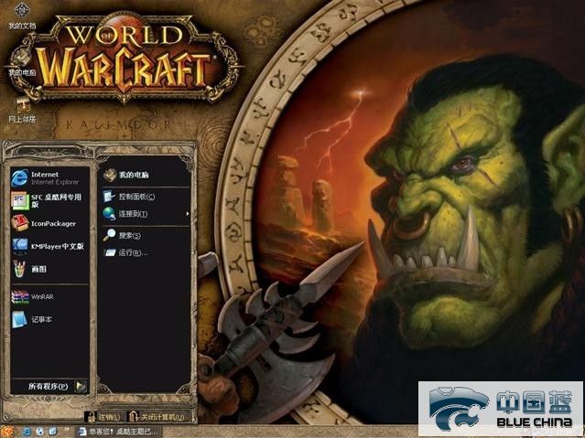
Task: Click Internet Explorer quick launch icon
Action: click(x=27, y=432)
